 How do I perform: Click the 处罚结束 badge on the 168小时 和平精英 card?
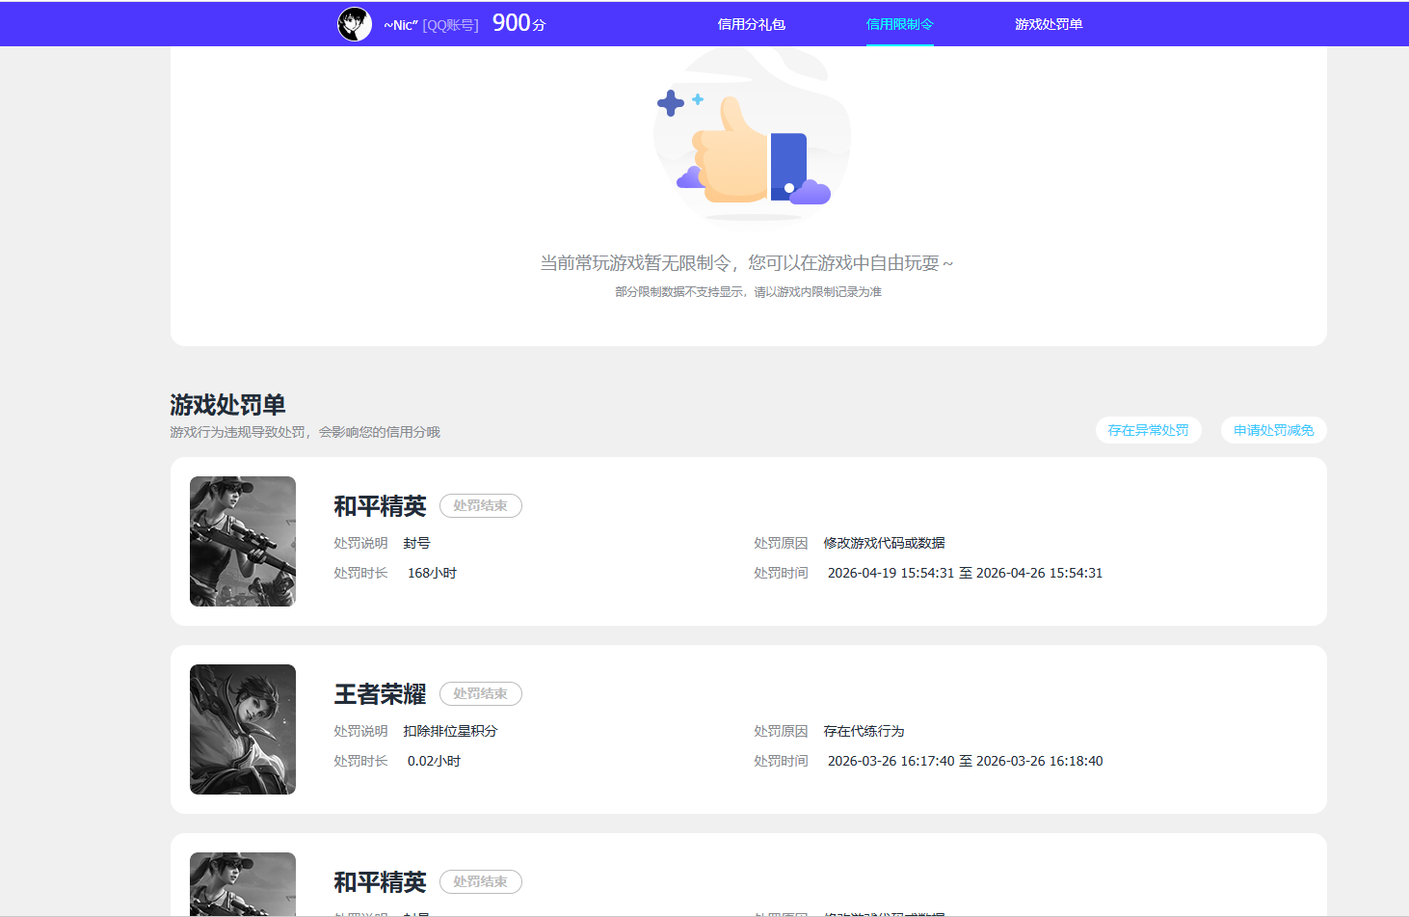pos(481,505)
